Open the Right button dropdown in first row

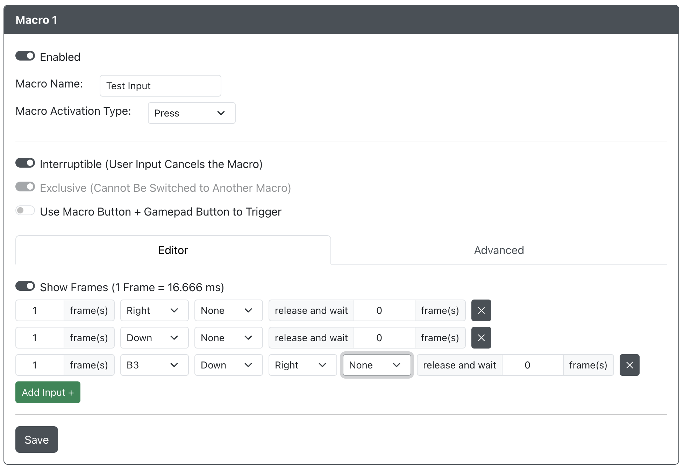click(155, 310)
